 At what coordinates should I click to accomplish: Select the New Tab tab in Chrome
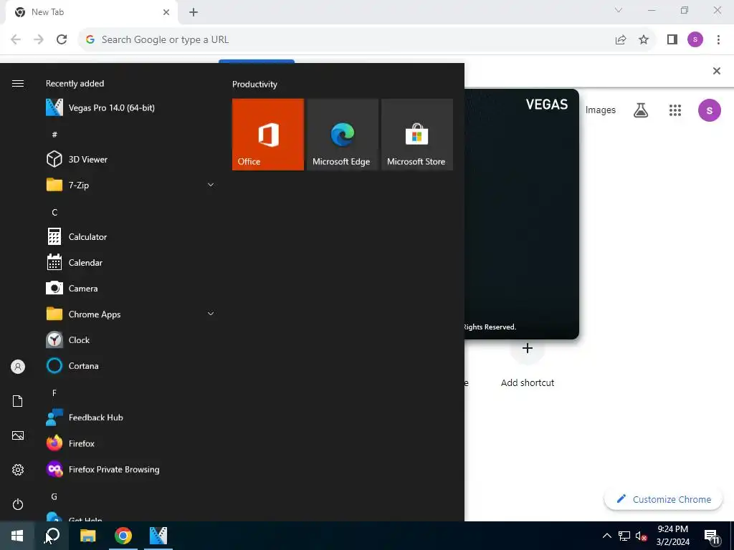(92, 12)
